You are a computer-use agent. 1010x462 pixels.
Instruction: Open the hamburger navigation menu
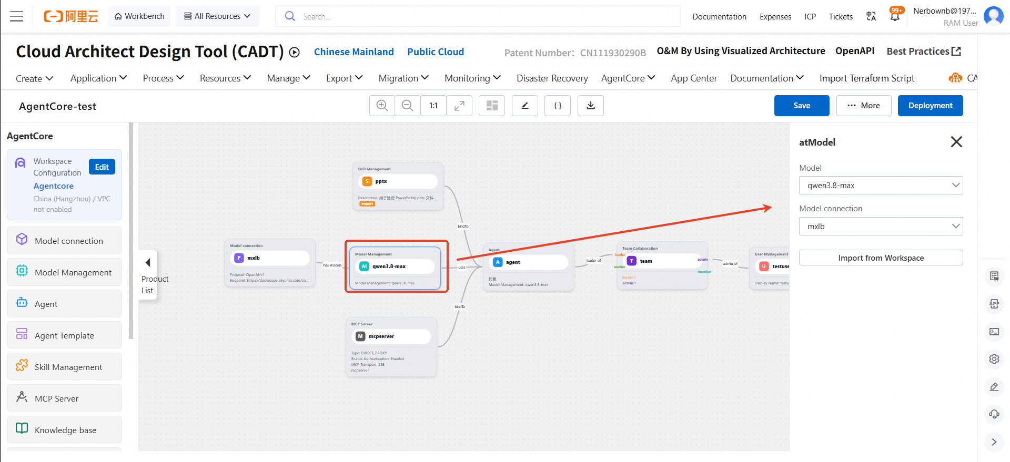coord(17,16)
